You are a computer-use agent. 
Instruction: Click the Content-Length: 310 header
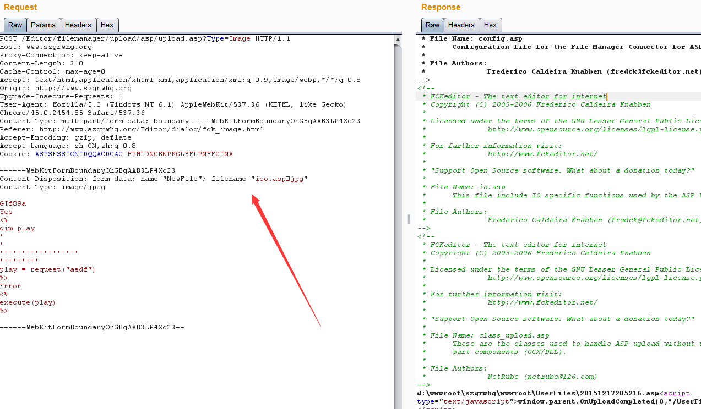pos(41,63)
